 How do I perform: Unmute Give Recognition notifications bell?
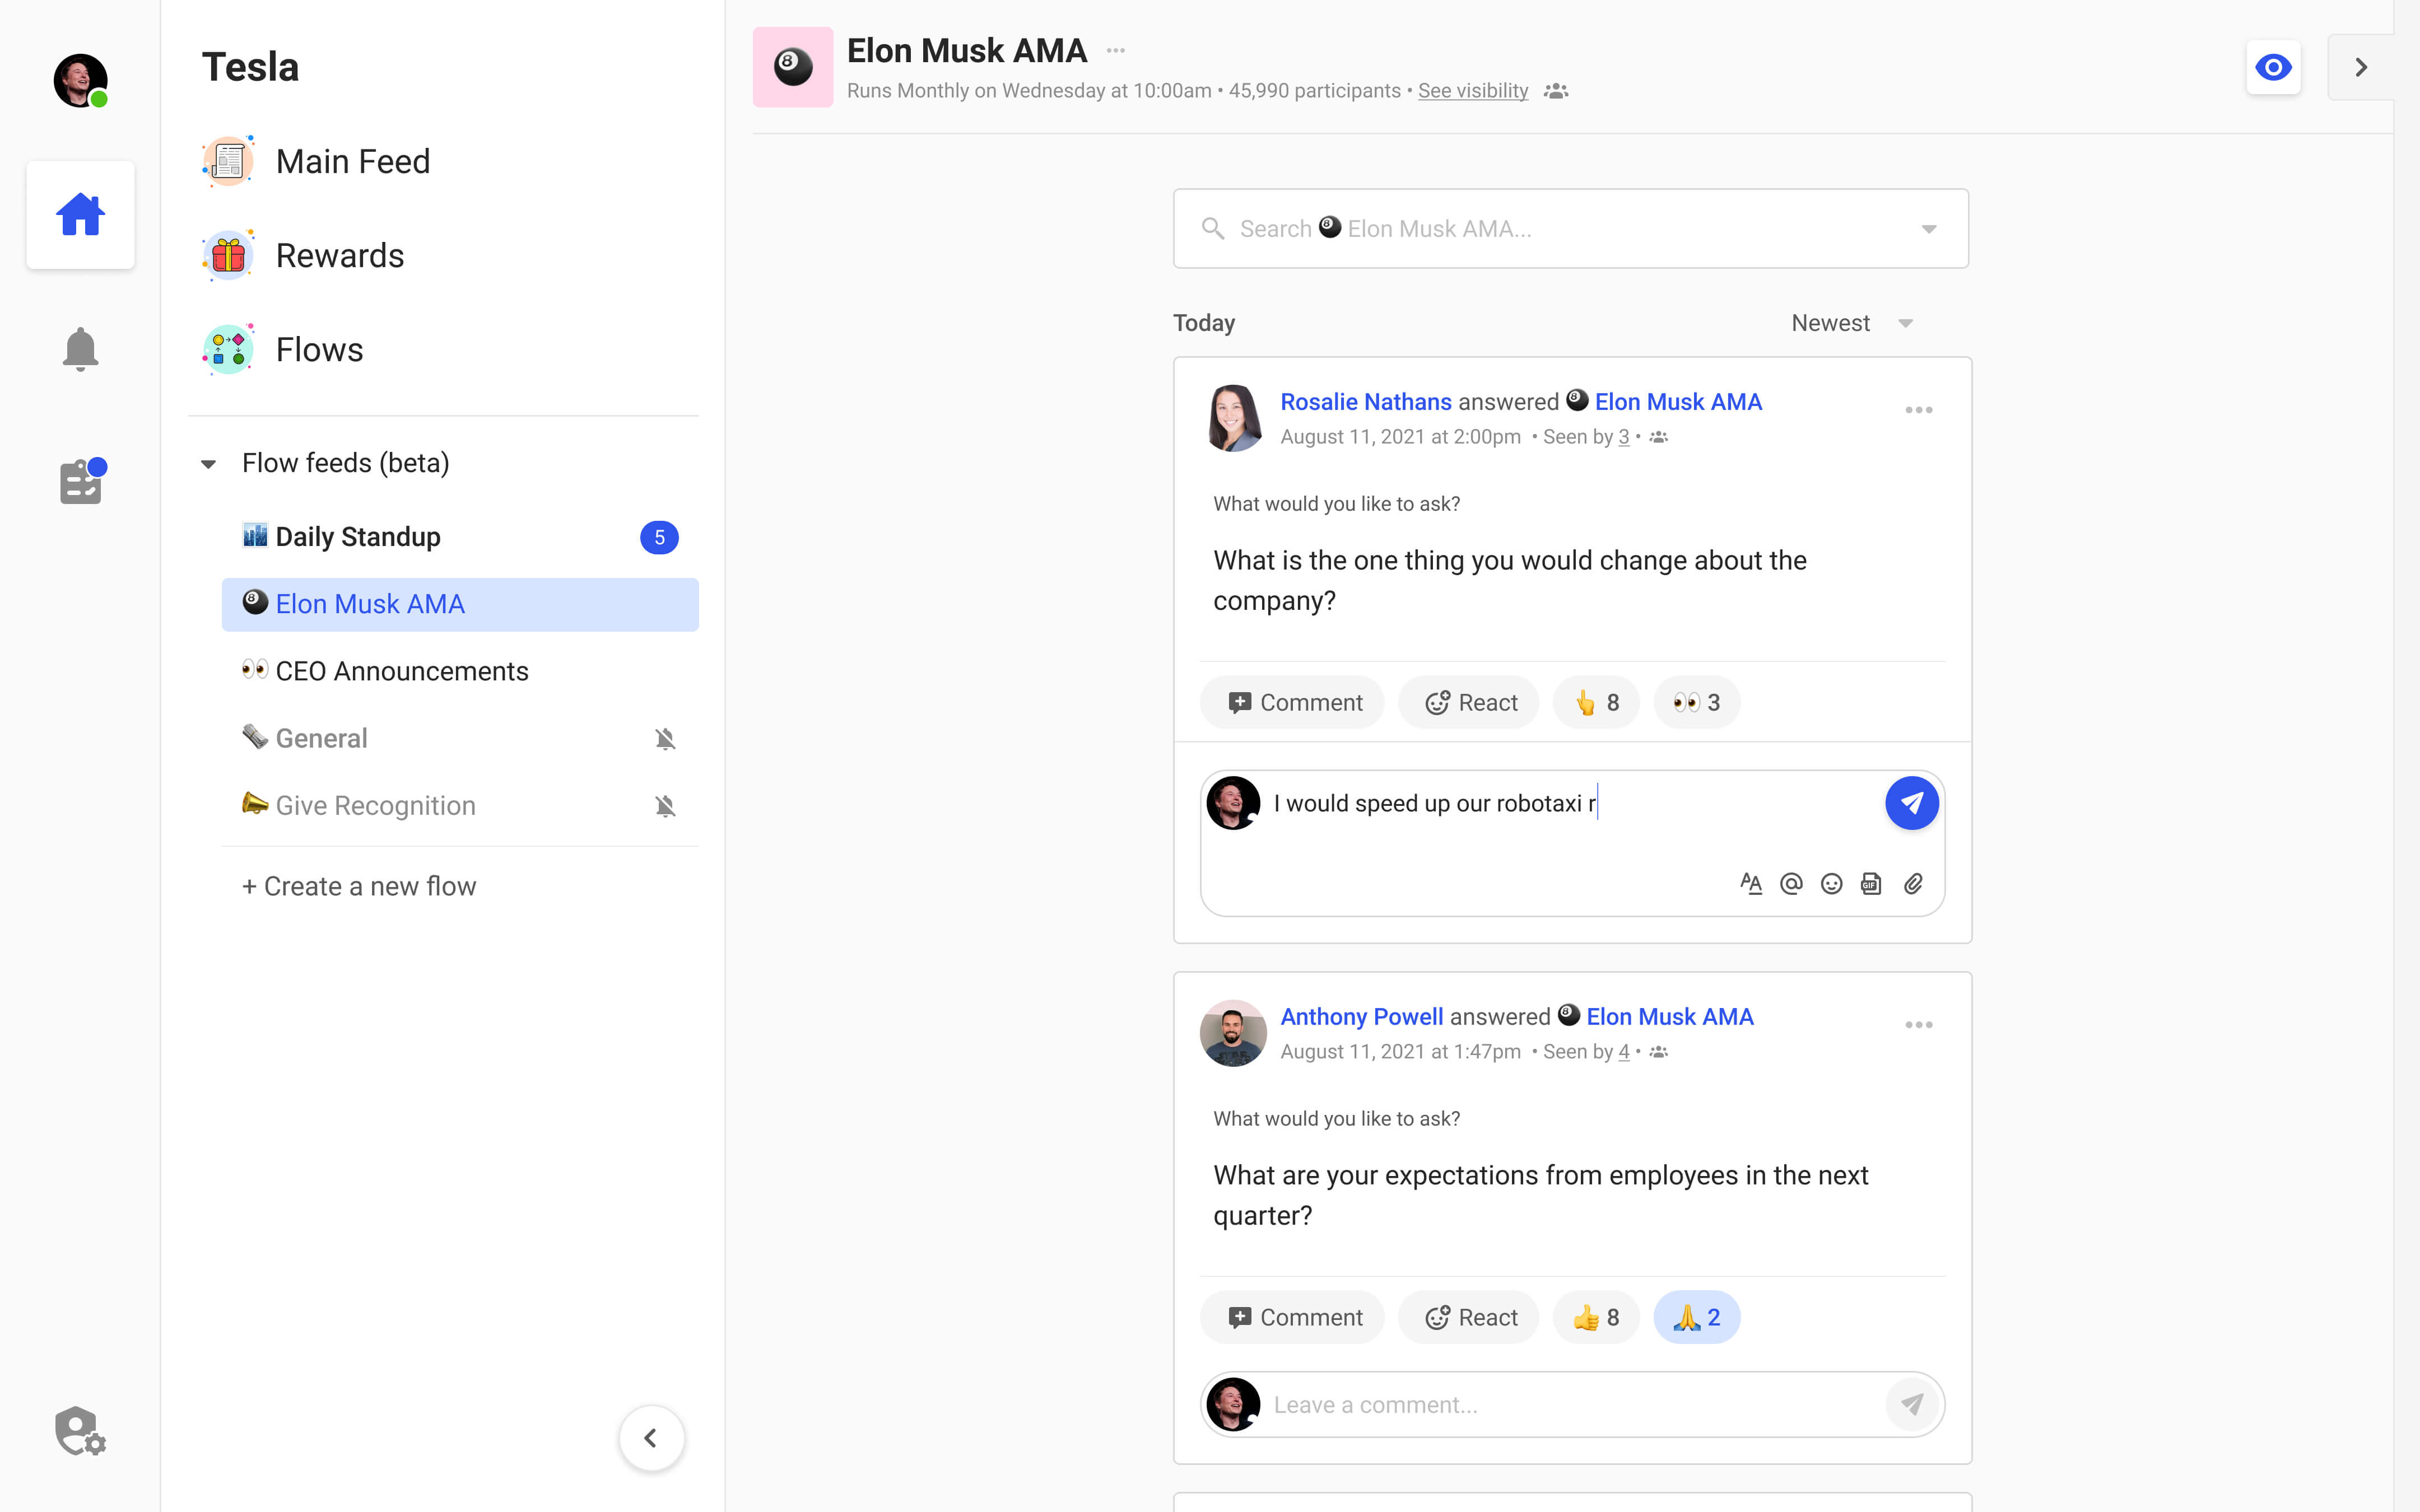665,806
